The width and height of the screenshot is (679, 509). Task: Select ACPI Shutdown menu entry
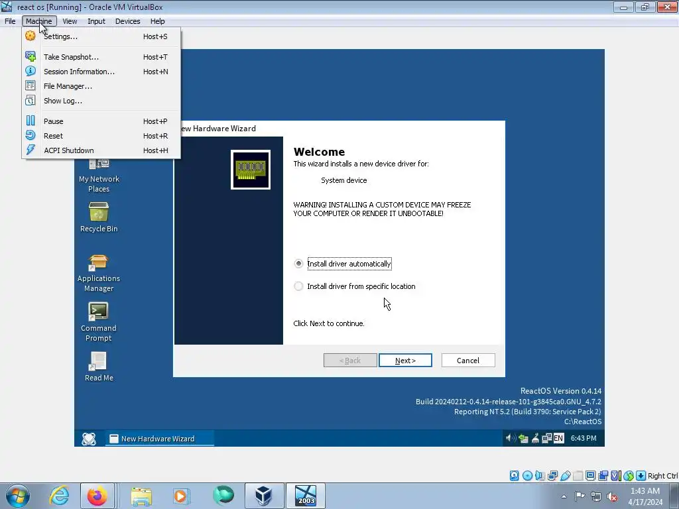coord(101,150)
